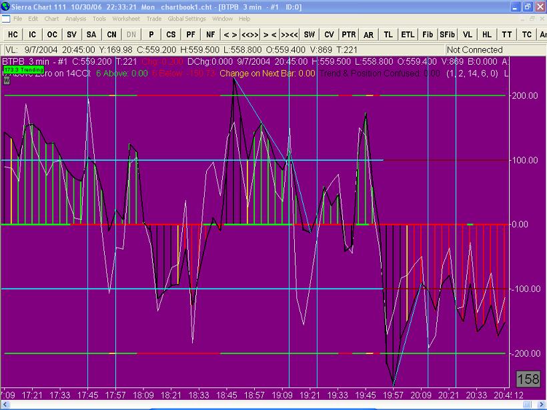Click the chart document icon left of File
547x410 pixels.
click(5, 19)
